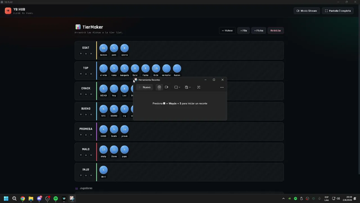This screenshot has height=203, width=360.
Task: Select the becken token in GOAT
Action: coord(103,48)
